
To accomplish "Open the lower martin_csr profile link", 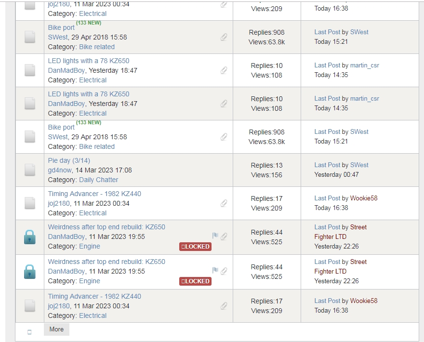I will [364, 98].
